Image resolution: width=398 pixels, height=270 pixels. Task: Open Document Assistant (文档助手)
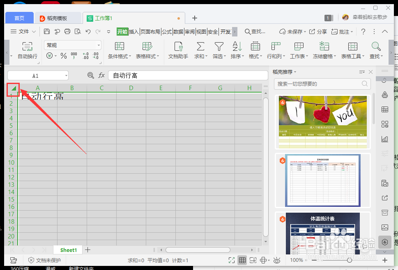point(178,50)
